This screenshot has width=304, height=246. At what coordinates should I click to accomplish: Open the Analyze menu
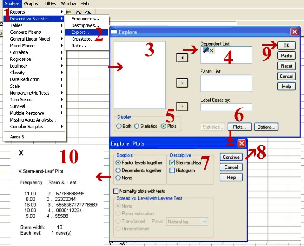point(12,4)
